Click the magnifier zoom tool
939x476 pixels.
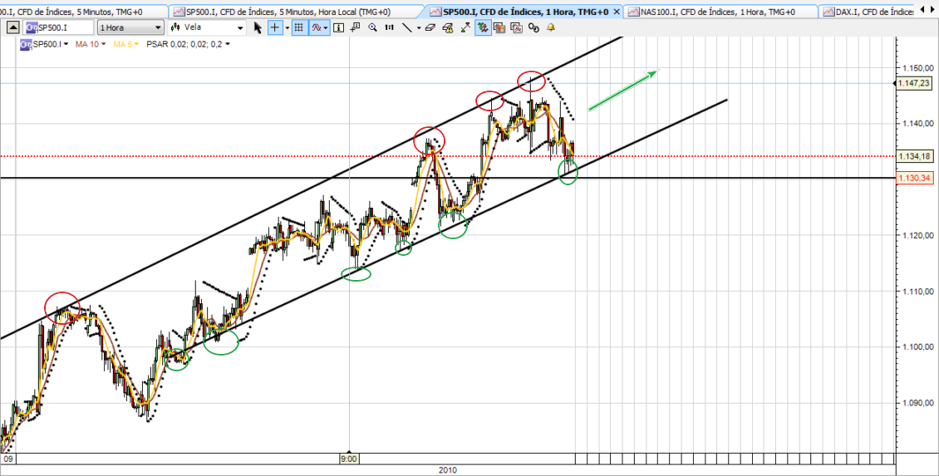[x=372, y=27]
